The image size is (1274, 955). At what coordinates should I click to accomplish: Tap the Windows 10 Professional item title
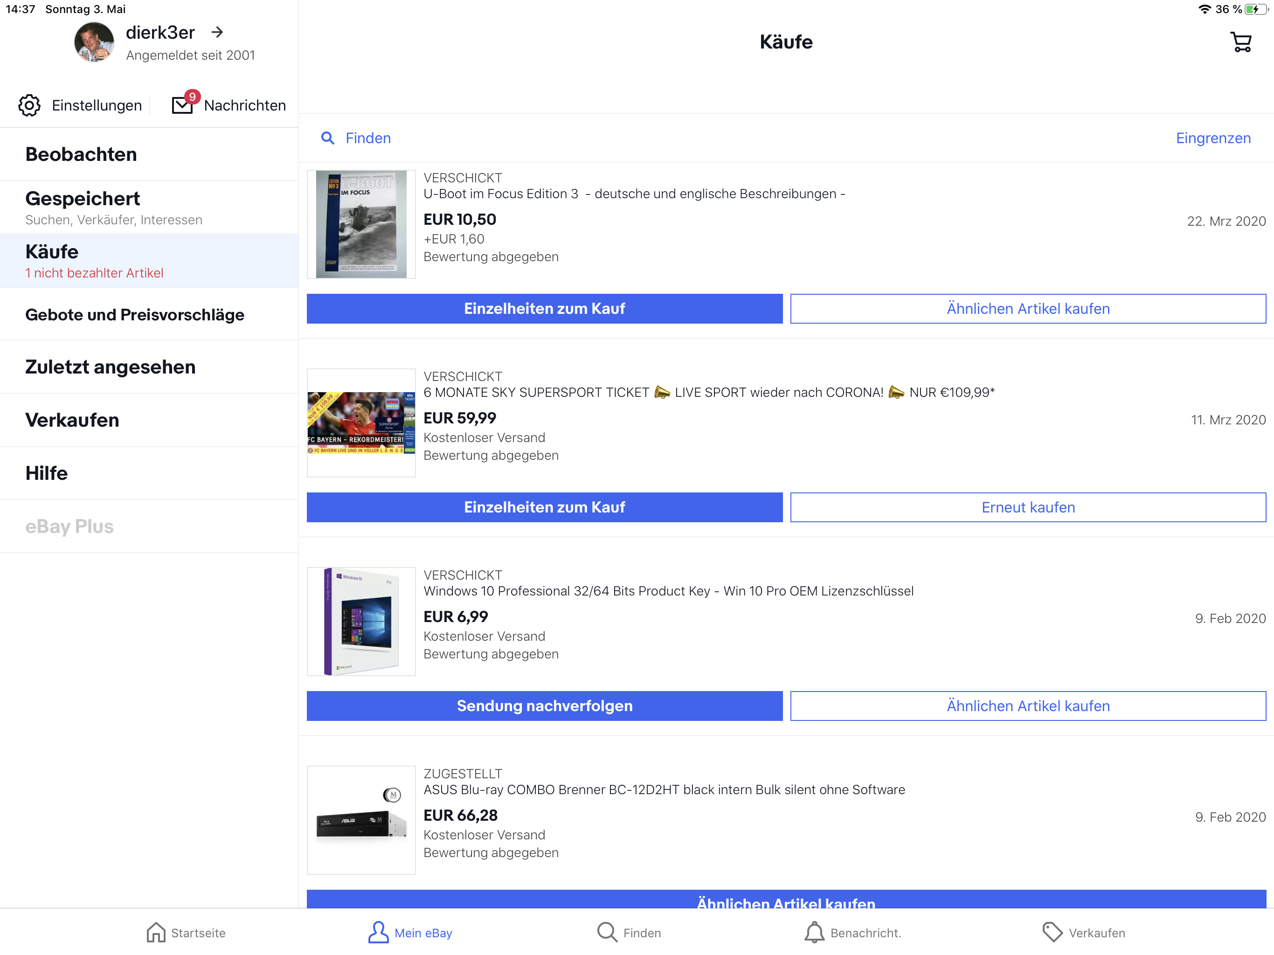[x=668, y=591]
